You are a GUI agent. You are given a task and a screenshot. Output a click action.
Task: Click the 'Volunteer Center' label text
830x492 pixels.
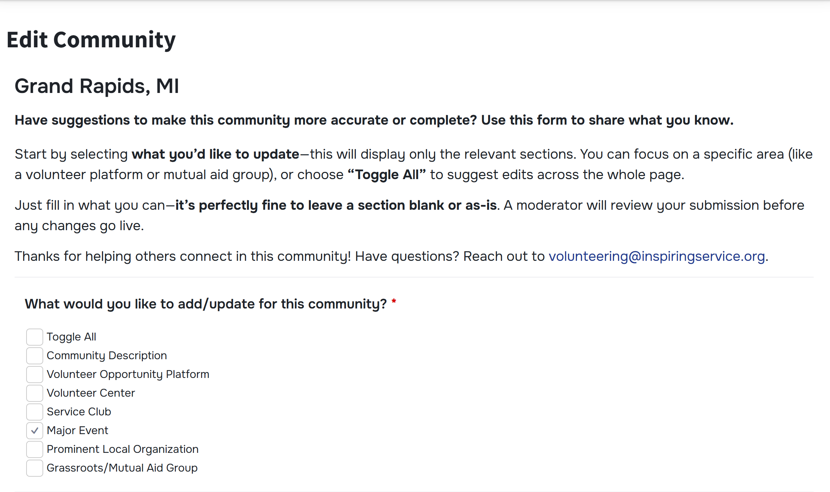coord(91,393)
